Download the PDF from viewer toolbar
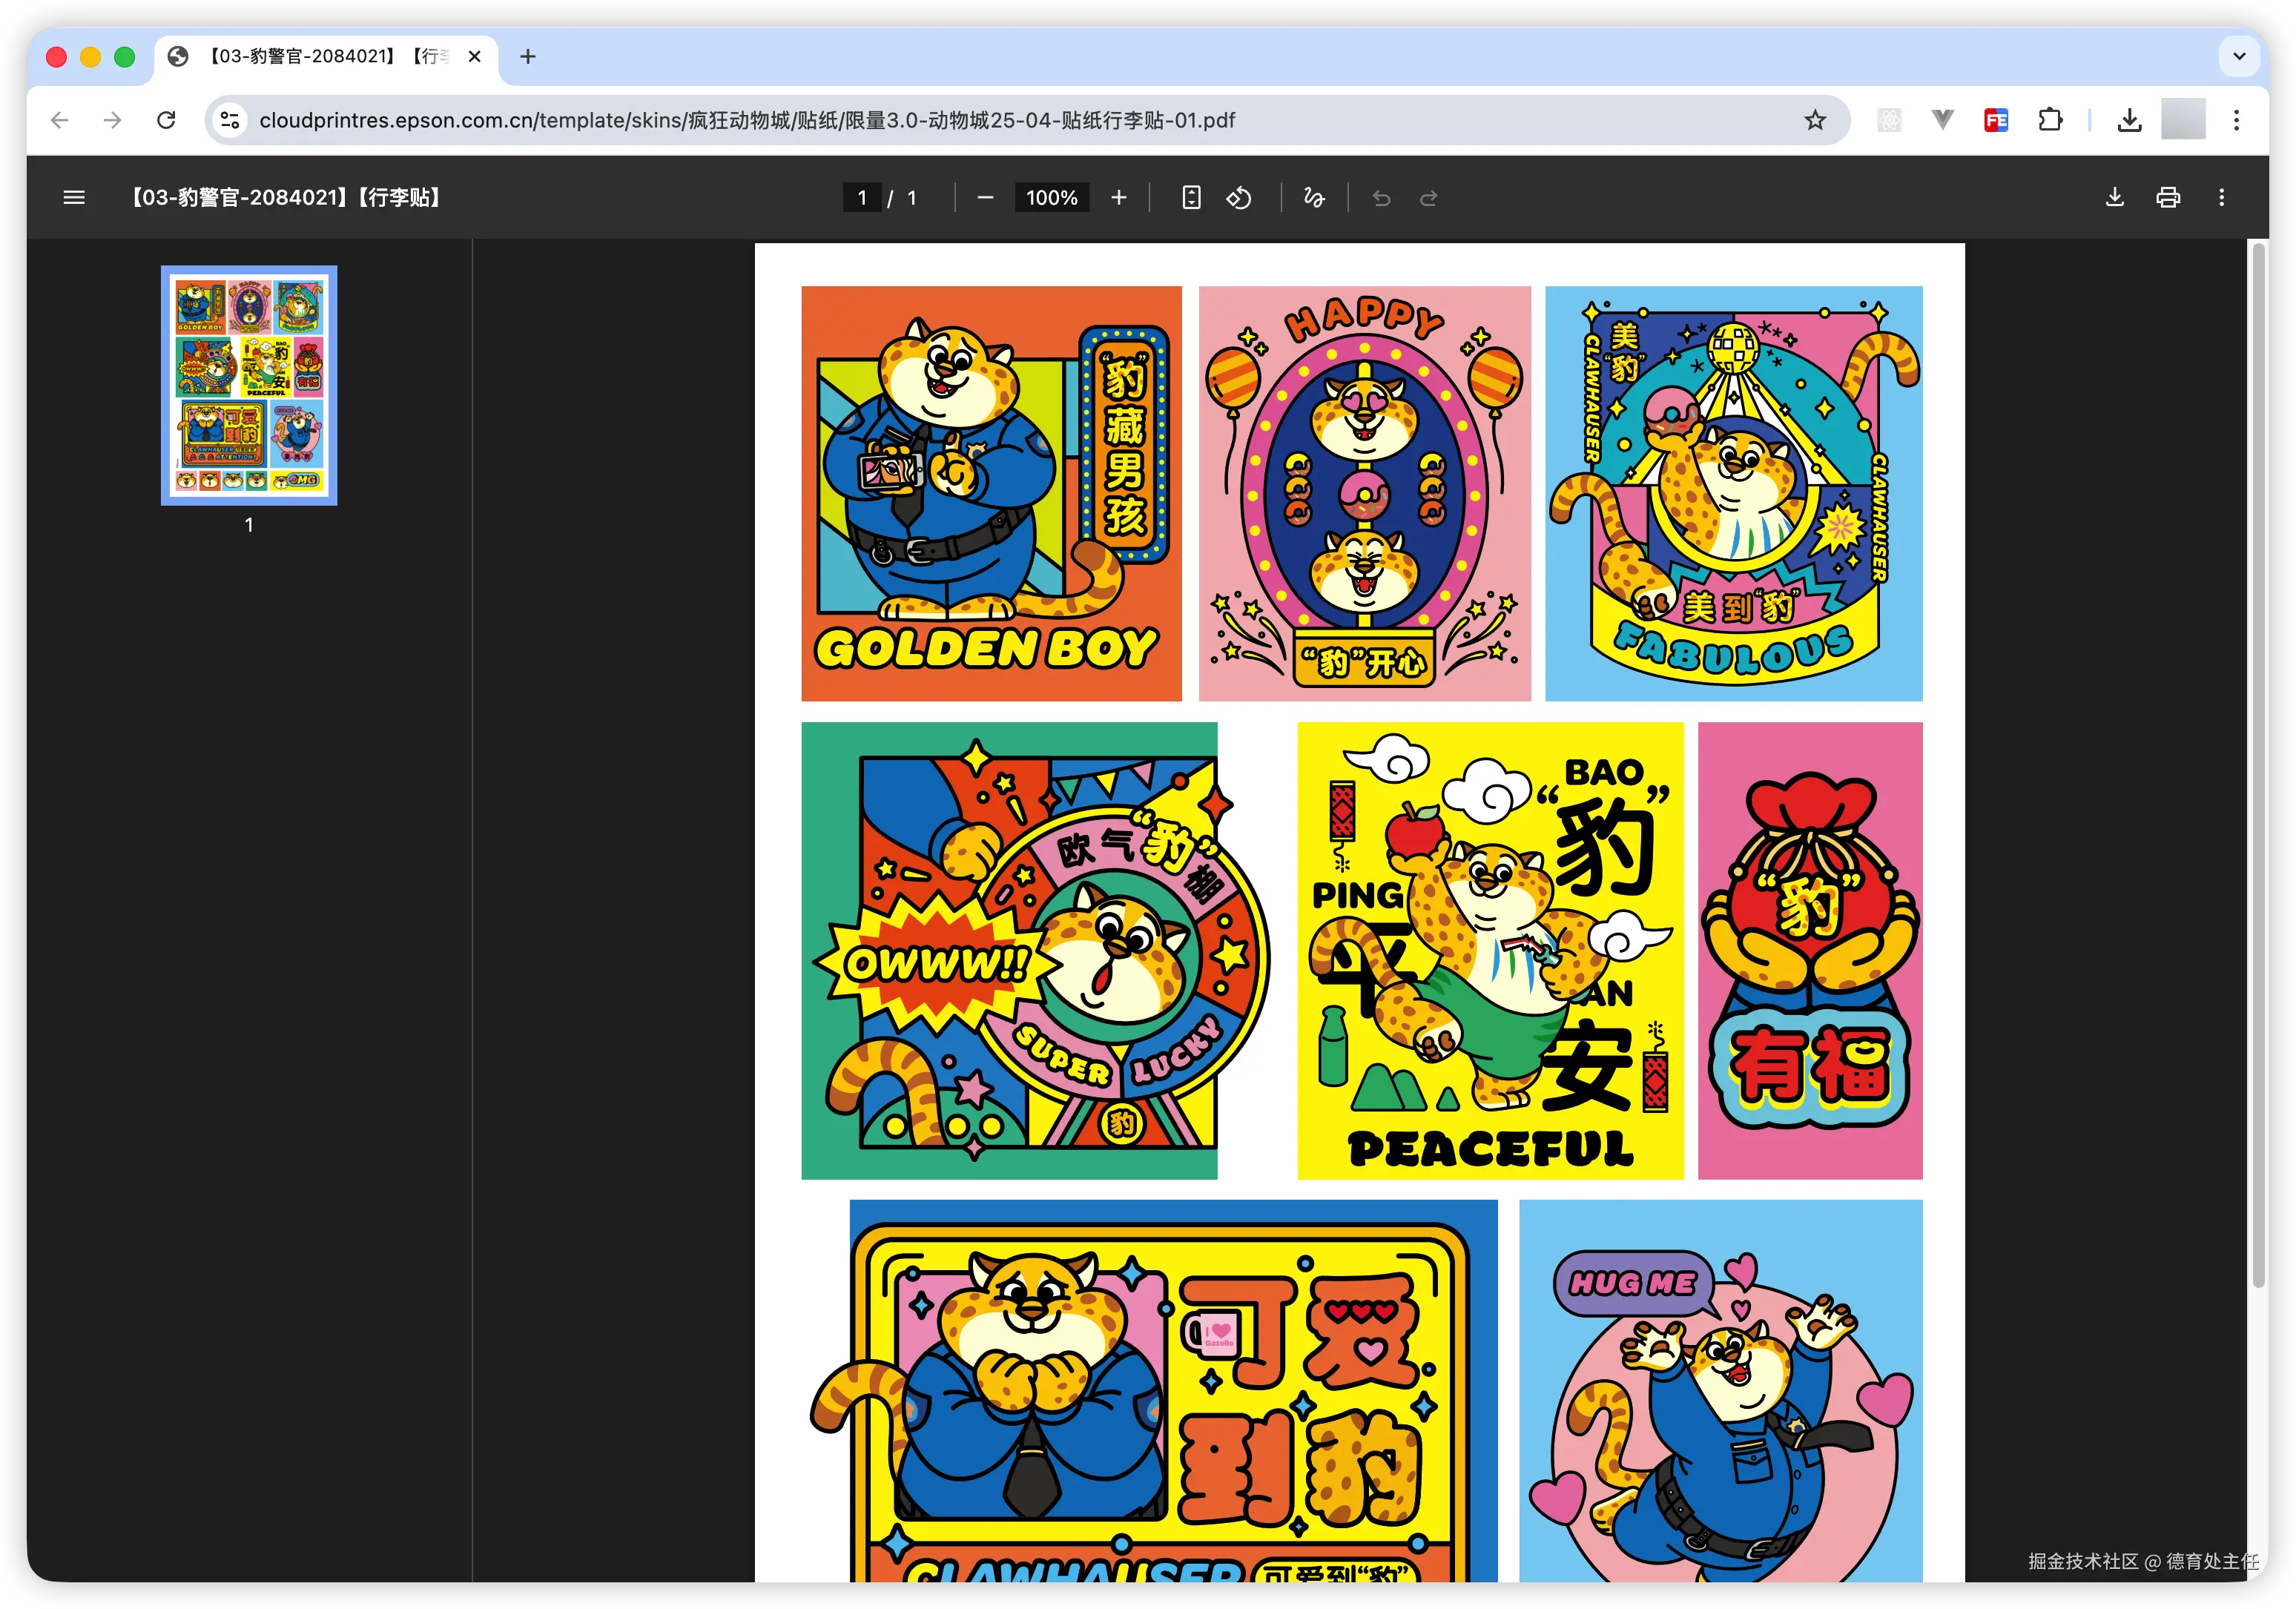 click(x=2114, y=197)
